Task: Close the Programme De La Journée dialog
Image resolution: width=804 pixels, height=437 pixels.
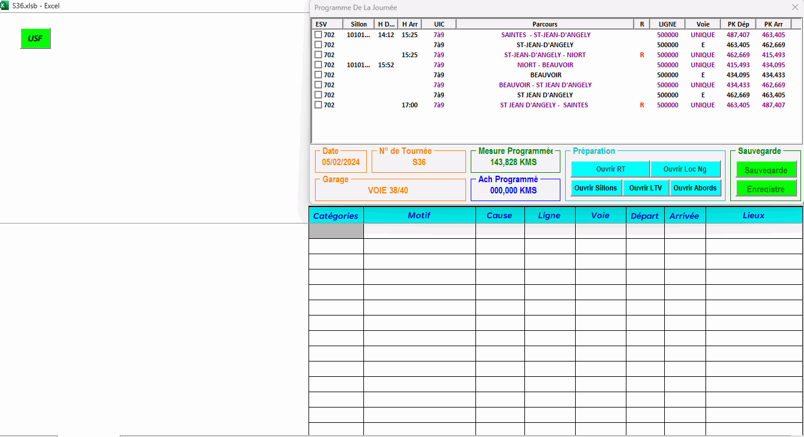Action: 795,7
